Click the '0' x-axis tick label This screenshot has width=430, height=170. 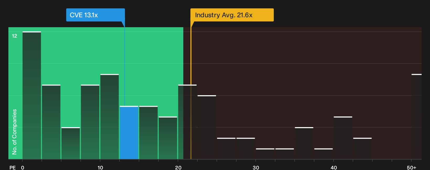(23, 168)
